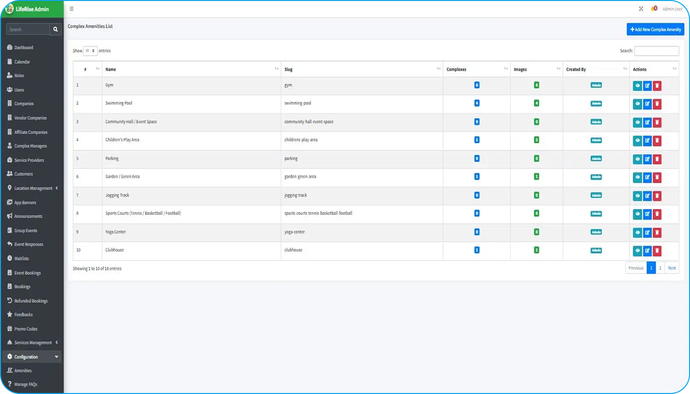The width and height of the screenshot is (690, 394).
Task: Sort table by Slug column
Action: click(x=362, y=69)
